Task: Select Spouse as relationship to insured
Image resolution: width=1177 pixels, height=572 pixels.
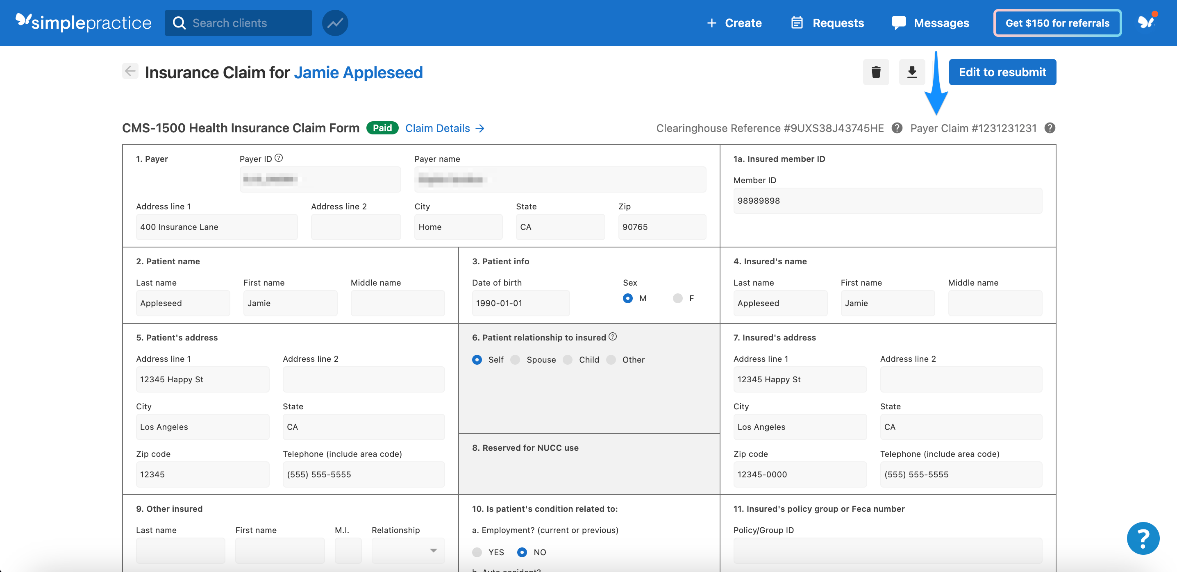Action: (516, 360)
